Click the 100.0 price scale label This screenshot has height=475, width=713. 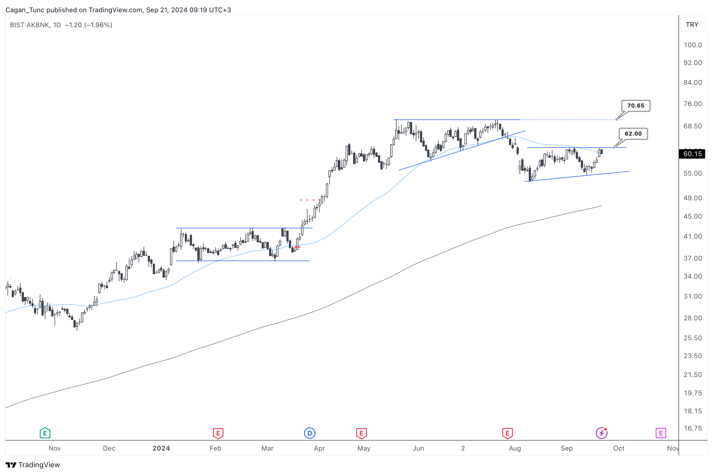[x=692, y=45]
